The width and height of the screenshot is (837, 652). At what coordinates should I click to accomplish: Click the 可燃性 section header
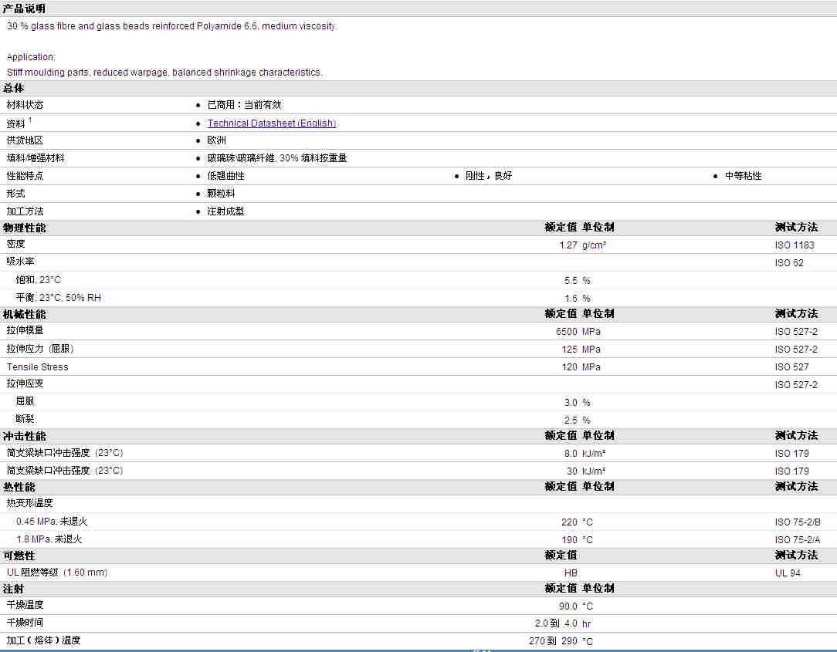coord(19,556)
